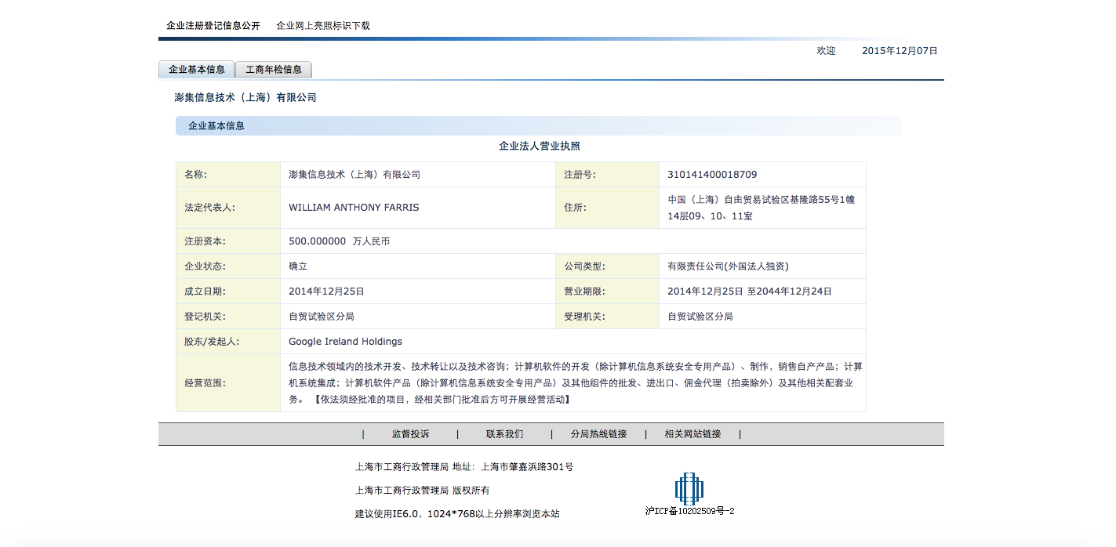Image resolution: width=1116 pixels, height=547 pixels.
Task: Click the 澎集信息技术（上海）有限公司 page heading
Action: pos(245,98)
